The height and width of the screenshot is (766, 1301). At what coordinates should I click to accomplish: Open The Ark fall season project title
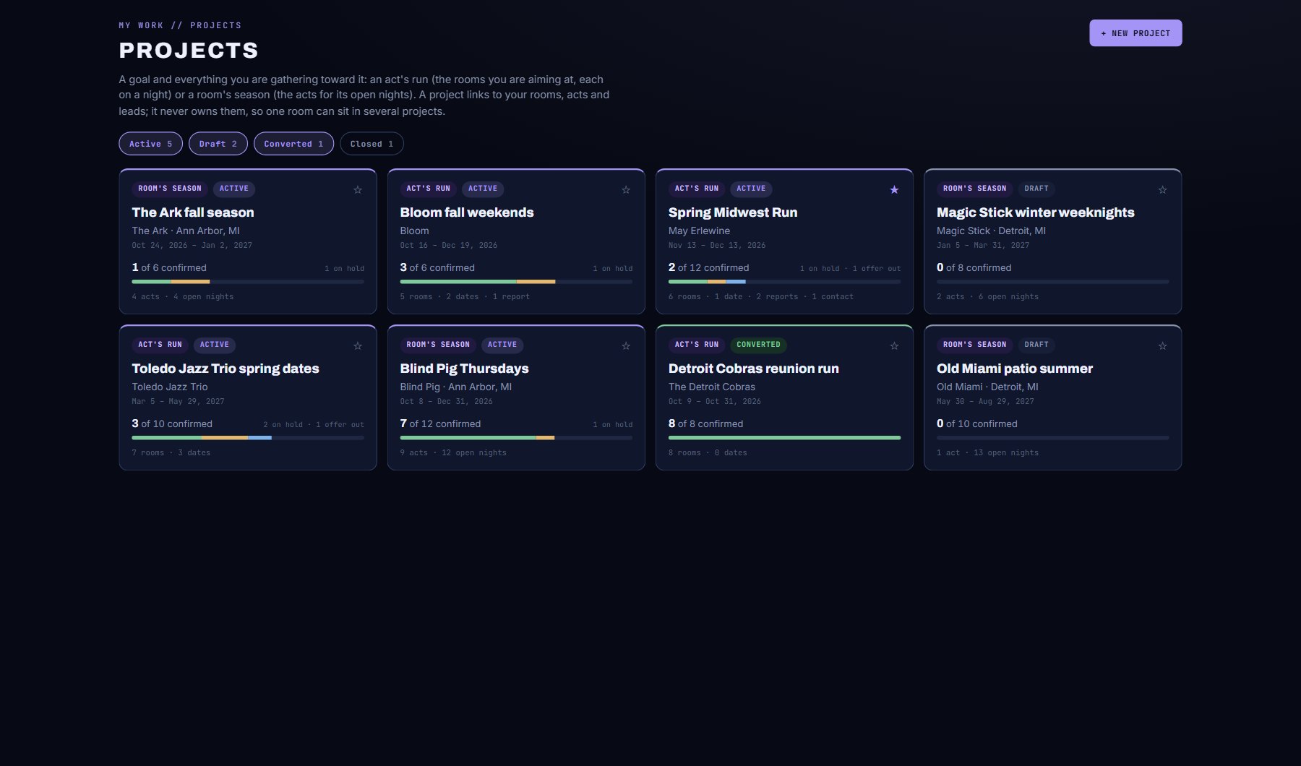pos(193,212)
